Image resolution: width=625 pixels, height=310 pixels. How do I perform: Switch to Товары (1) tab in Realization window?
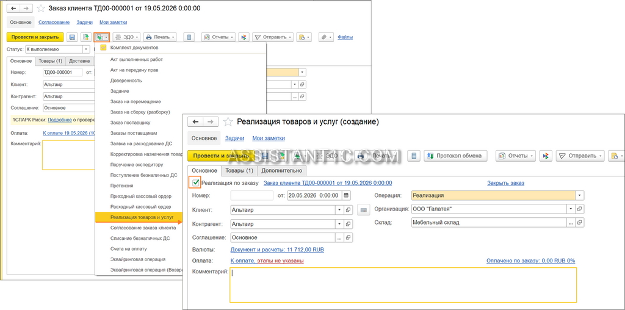tap(239, 170)
